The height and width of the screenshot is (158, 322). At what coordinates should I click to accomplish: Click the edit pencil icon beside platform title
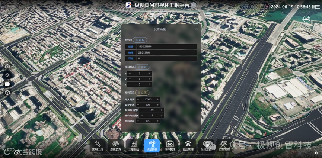click(194, 5)
